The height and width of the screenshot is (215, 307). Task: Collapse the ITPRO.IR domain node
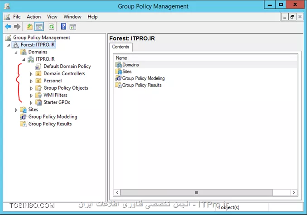(24, 60)
